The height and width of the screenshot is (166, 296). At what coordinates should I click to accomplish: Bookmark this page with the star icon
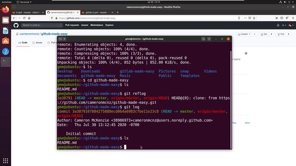tap(254, 18)
